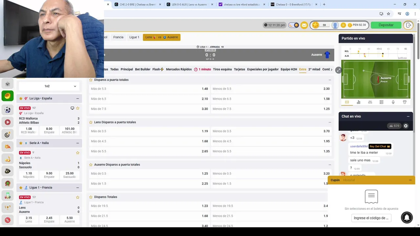Bet on Menos de 6.5 at 1.58

coord(271,99)
